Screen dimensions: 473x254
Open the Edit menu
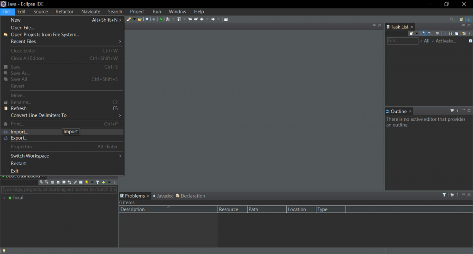[x=21, y=12]
